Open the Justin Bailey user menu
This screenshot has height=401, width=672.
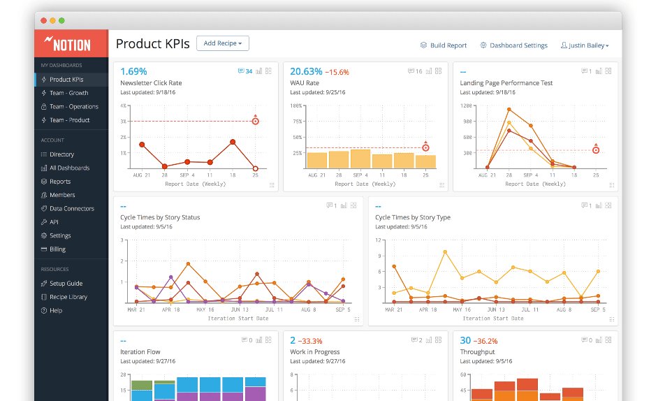click(x=585, y=45)
